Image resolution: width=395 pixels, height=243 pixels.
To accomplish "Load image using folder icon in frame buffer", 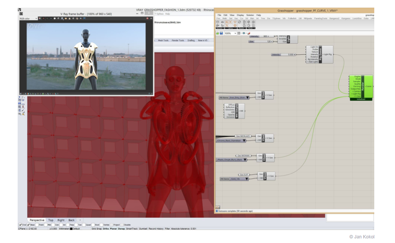I will tap(66, 18).
